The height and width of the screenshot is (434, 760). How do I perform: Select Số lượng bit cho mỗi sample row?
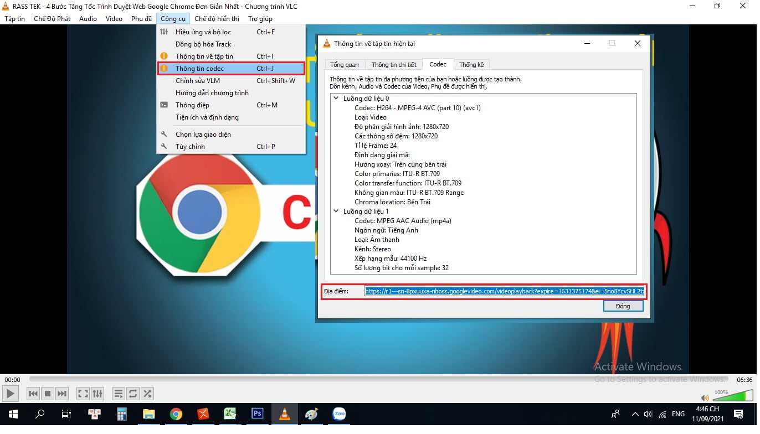402,268
